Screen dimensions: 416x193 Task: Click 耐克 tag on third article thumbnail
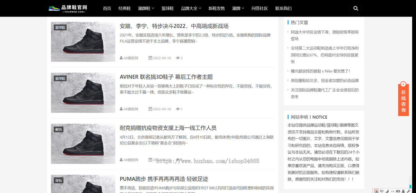58,129
